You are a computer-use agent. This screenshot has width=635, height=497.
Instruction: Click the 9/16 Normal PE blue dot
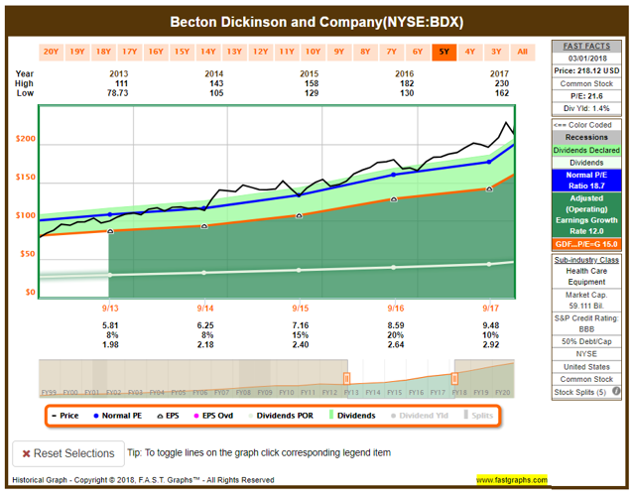pos(393,175)
